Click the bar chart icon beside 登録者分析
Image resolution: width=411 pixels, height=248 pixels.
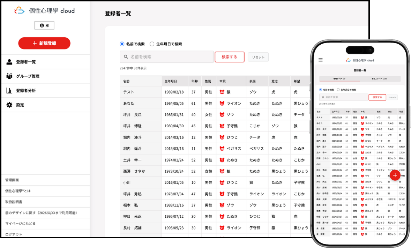[x=9, y=91]
